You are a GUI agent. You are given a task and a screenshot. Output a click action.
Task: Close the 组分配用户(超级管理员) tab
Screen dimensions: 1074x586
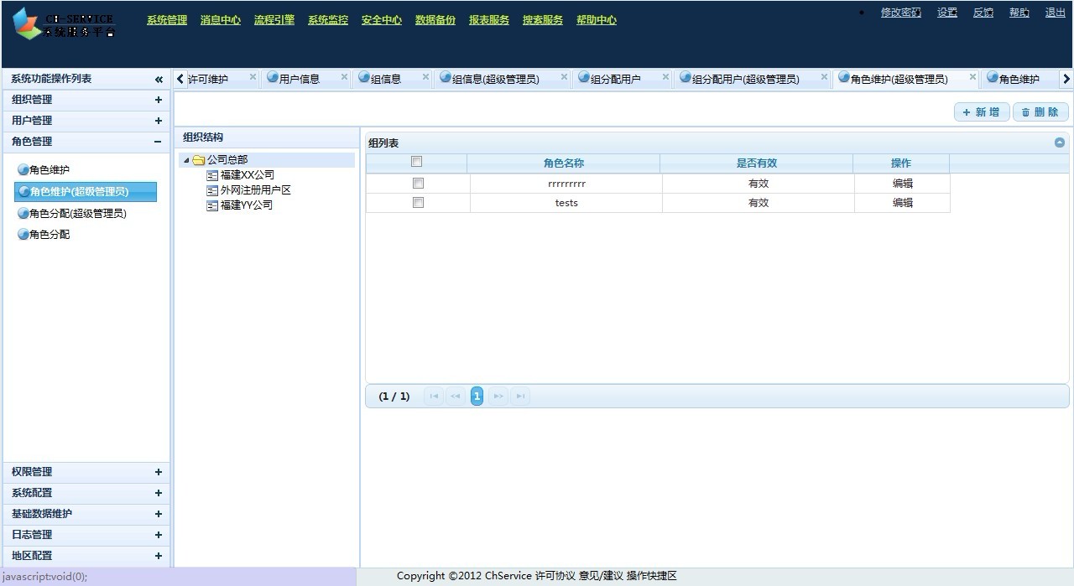[x=824, y=77]
